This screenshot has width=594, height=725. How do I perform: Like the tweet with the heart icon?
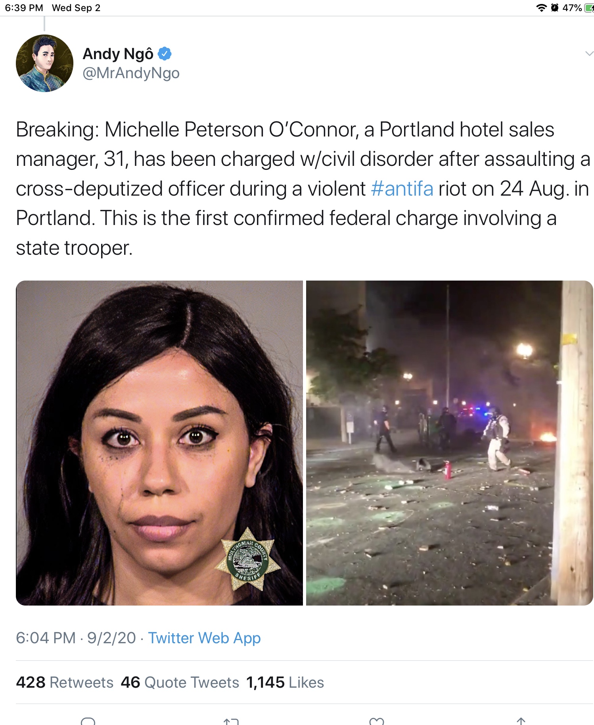coord(376,721)
